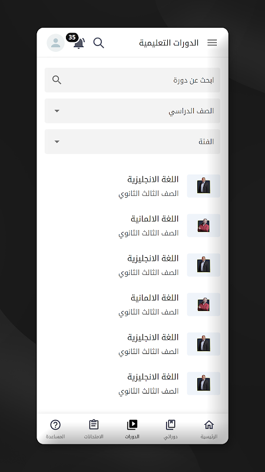Click thumbnail of second اللغة الالمانية course

coord(204,304)
